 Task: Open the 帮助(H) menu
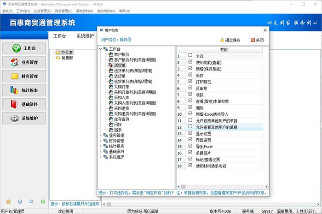[125, 11]
